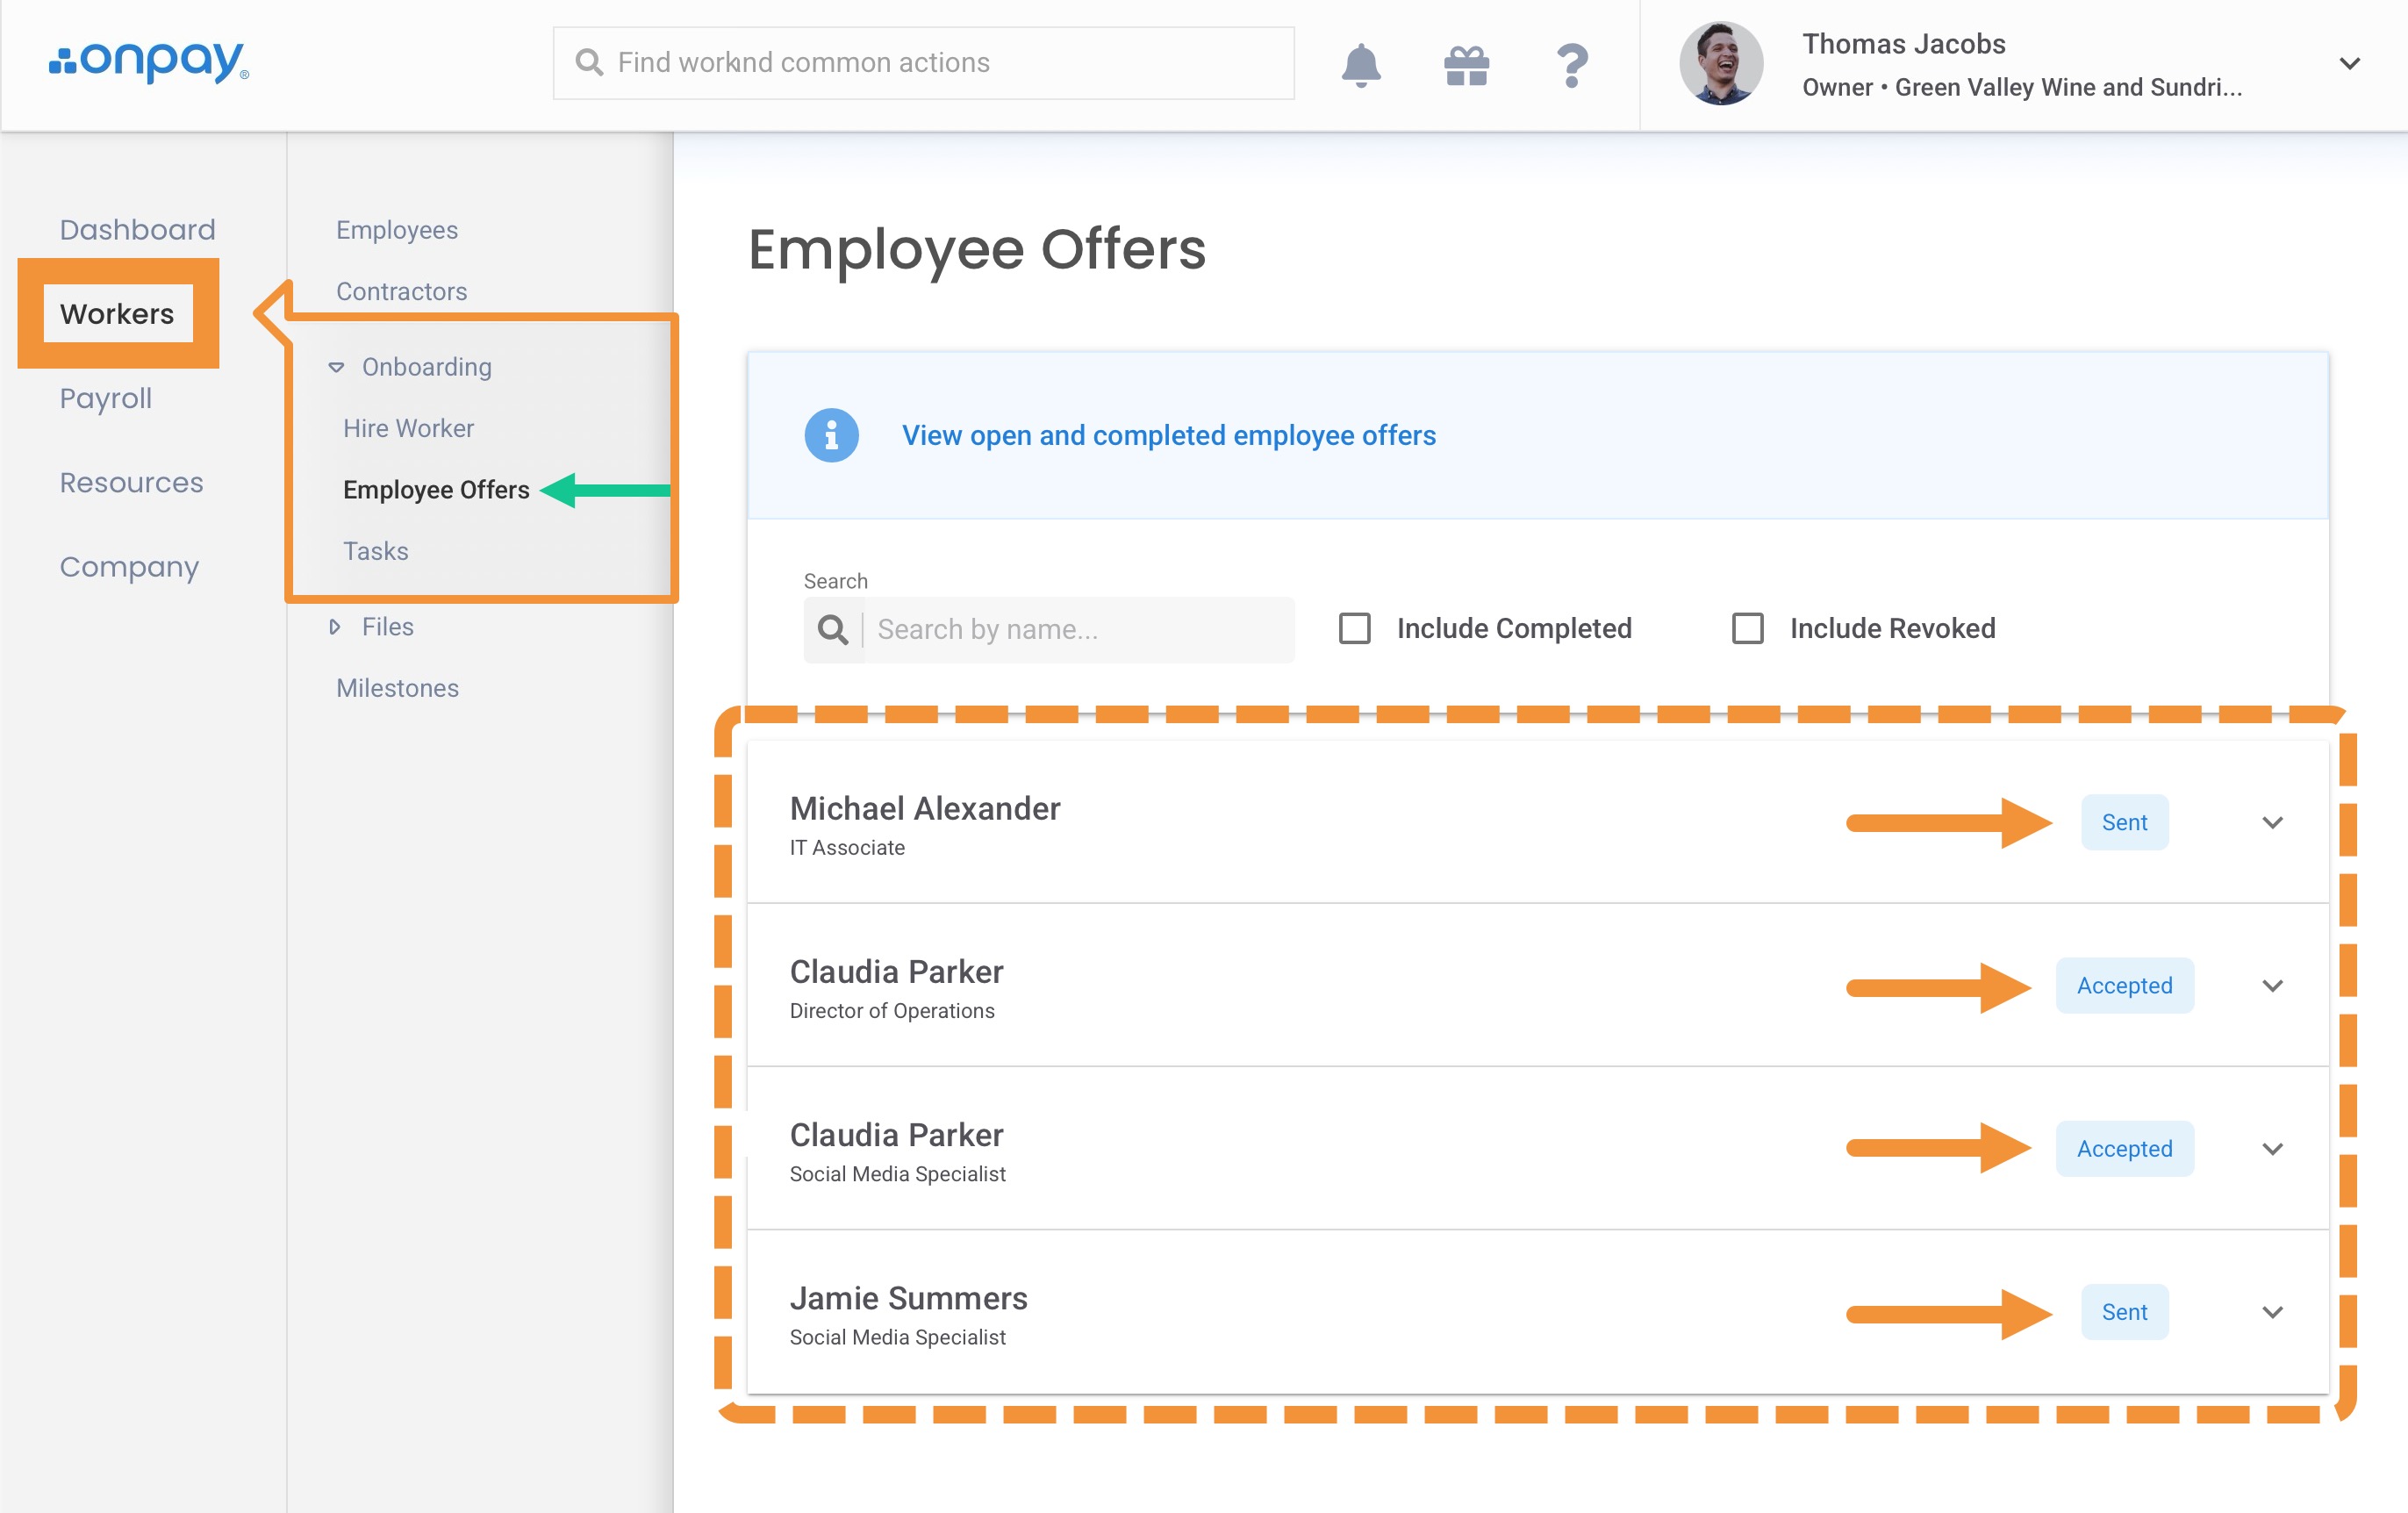
Task: Click Thomas Jacobs profile photo
Action: [1720, 64]
